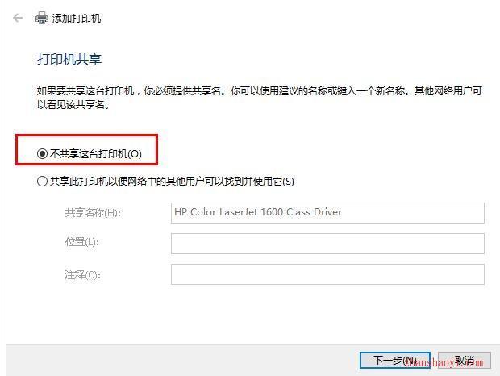This screenshot has width=500, height=376.
Task: Focus the 注释(C) input field
Action: tap(327, 274)
